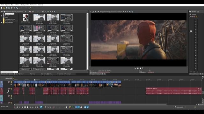Screen dimensions: 204x114
Task: Expand the 'По типу' media bin
Action: (2, 16)
